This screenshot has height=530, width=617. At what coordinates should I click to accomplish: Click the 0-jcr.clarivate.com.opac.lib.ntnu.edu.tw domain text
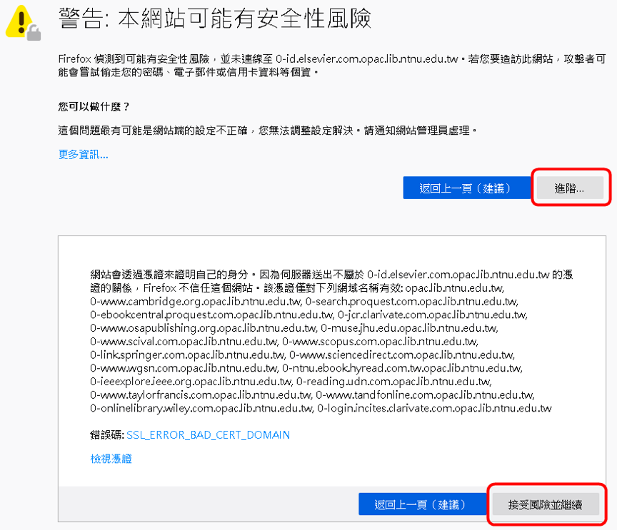tap(433, 315)
